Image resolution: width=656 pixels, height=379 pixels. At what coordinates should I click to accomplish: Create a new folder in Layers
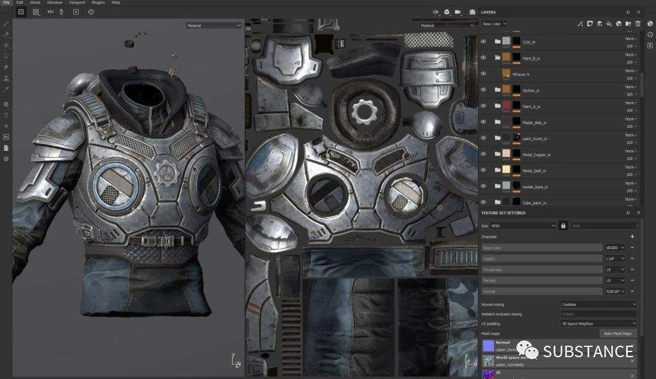(628, 24)
